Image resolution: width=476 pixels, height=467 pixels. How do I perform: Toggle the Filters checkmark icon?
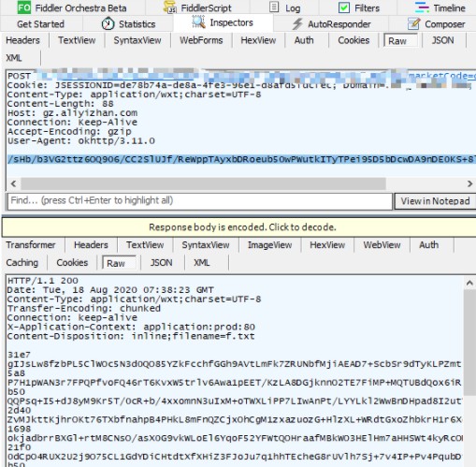click(x=344, y=7)
